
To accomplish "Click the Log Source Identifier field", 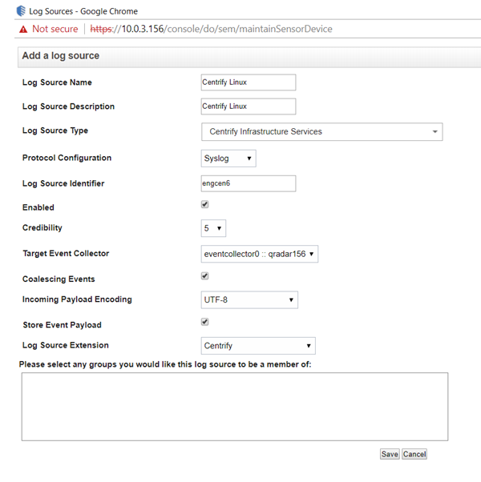I will [249, 183].
